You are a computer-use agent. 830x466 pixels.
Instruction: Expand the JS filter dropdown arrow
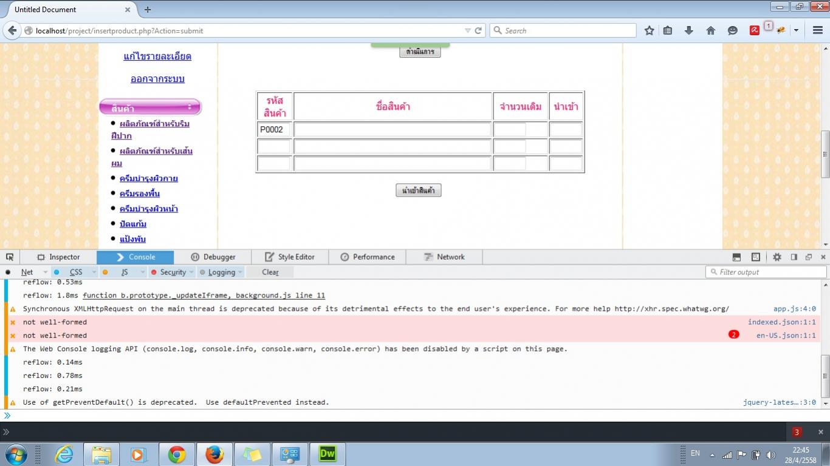coord(143,272)
